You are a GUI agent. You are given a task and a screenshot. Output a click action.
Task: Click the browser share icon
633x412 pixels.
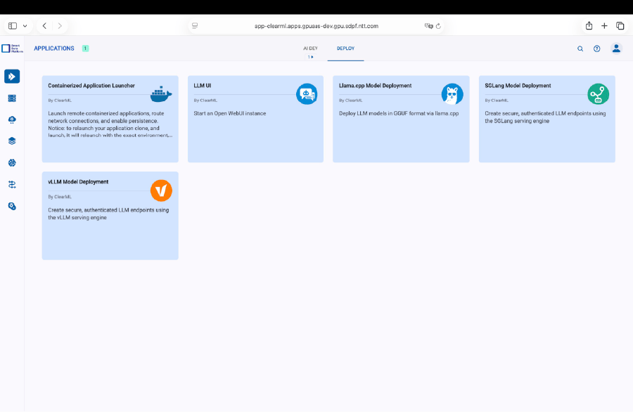(589, 26)
